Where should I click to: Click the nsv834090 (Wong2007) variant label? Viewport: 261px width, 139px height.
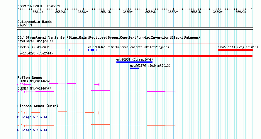coord(35,41)
